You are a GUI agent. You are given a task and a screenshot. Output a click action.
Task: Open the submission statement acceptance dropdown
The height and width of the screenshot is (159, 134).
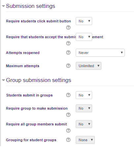click(x=84, y=37)
